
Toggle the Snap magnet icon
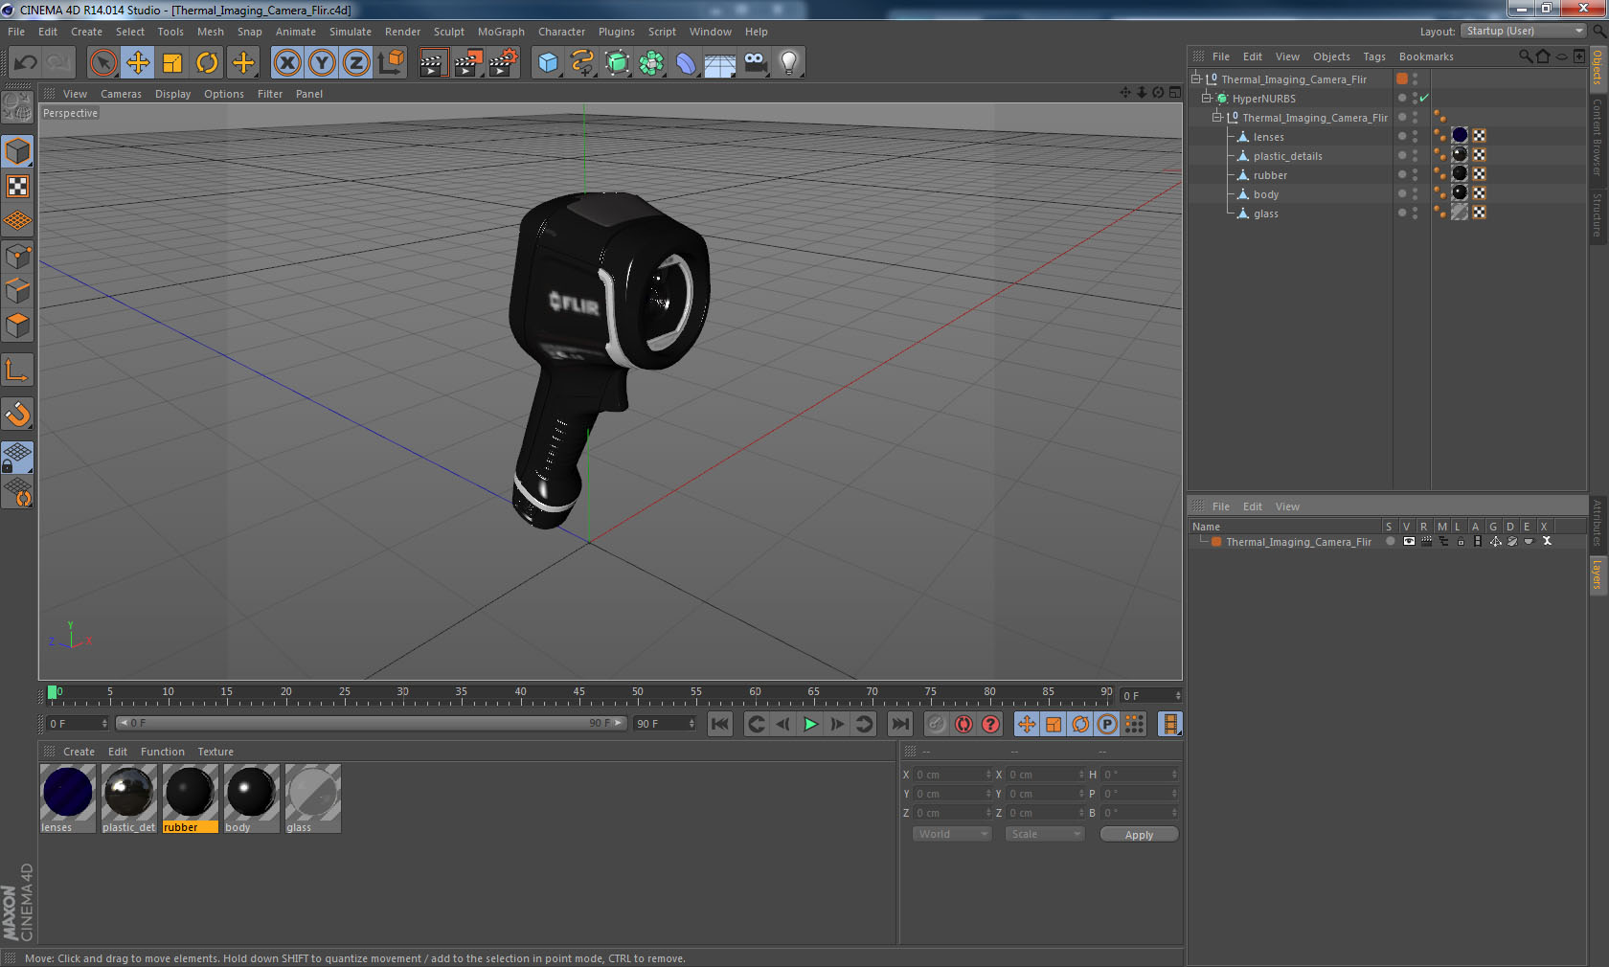click(x=17, y=414)
